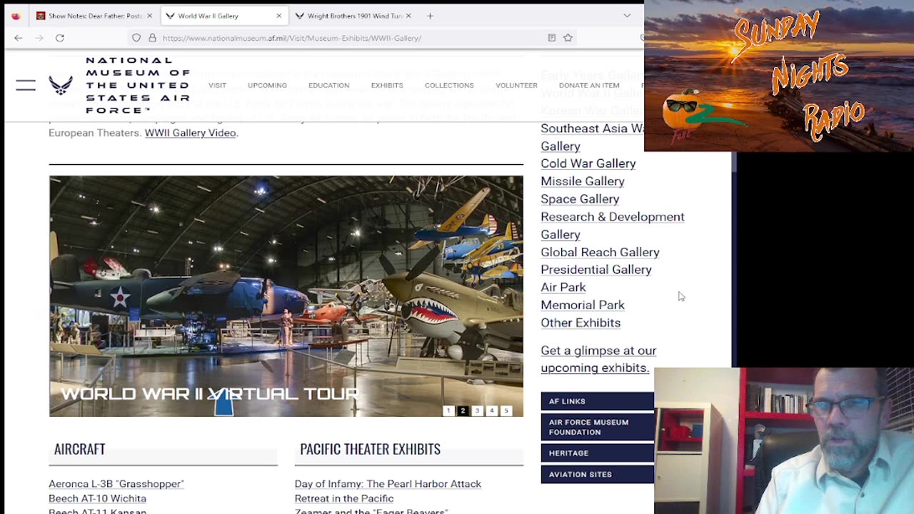Click the Firefox icon in the tab bar

click(16, 16)
